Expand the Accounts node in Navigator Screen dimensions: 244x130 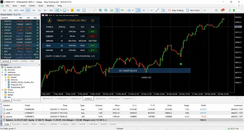click(x=2, y=70)
